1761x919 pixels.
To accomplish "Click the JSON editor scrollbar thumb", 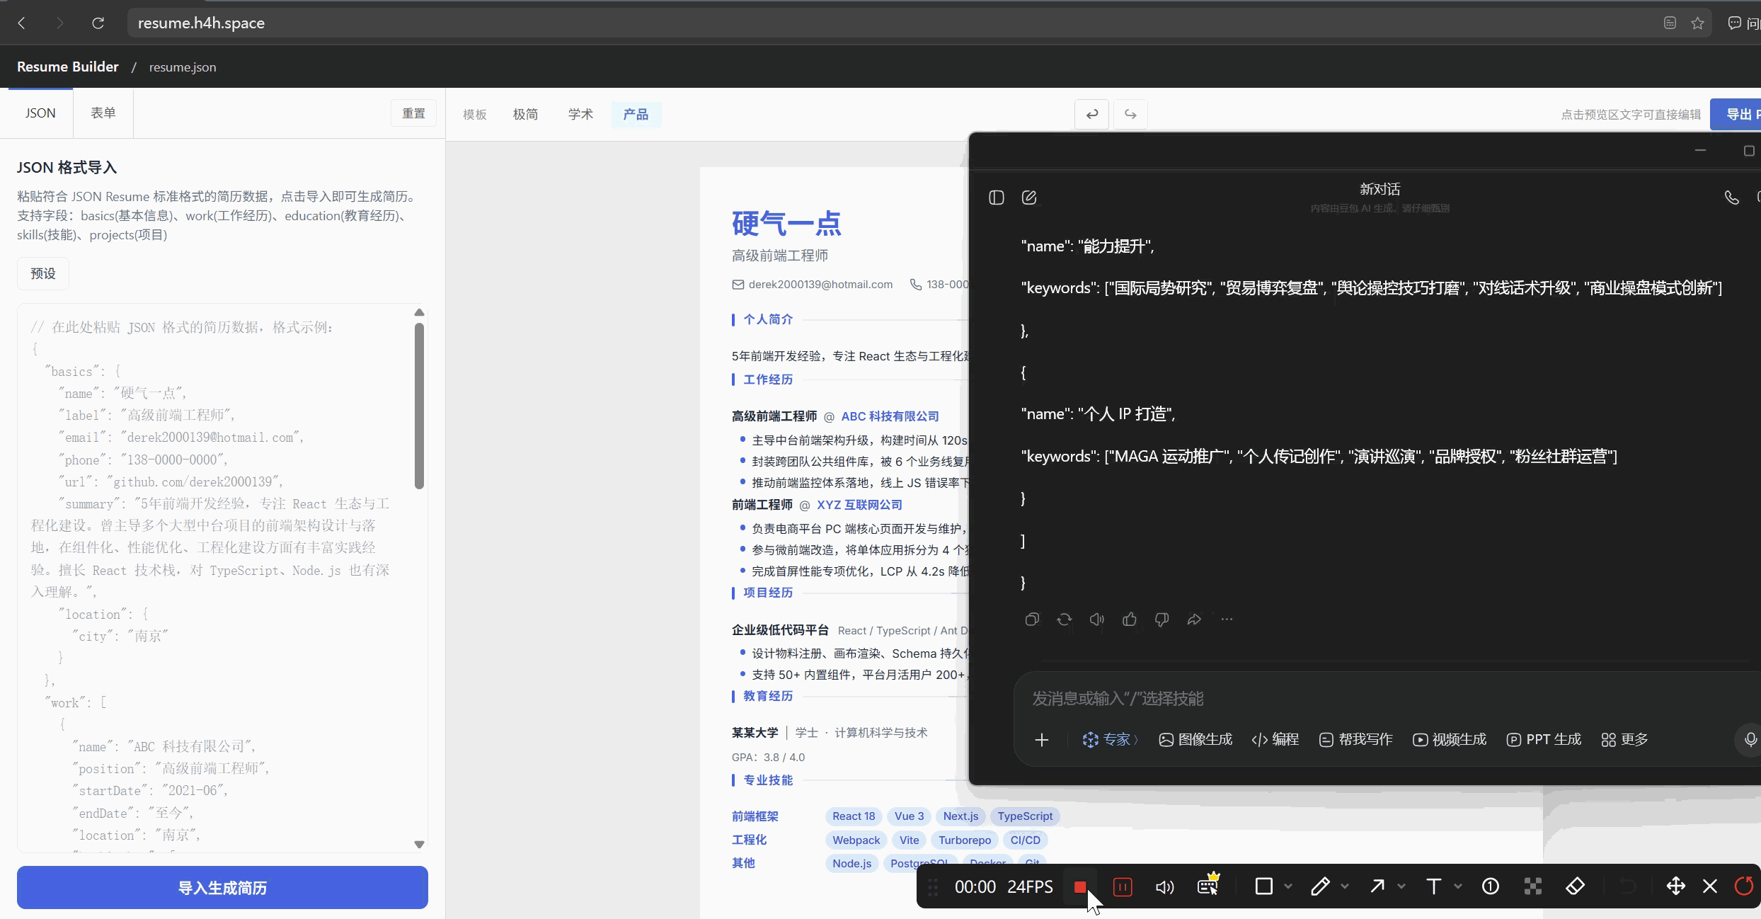I will [419, 405].
